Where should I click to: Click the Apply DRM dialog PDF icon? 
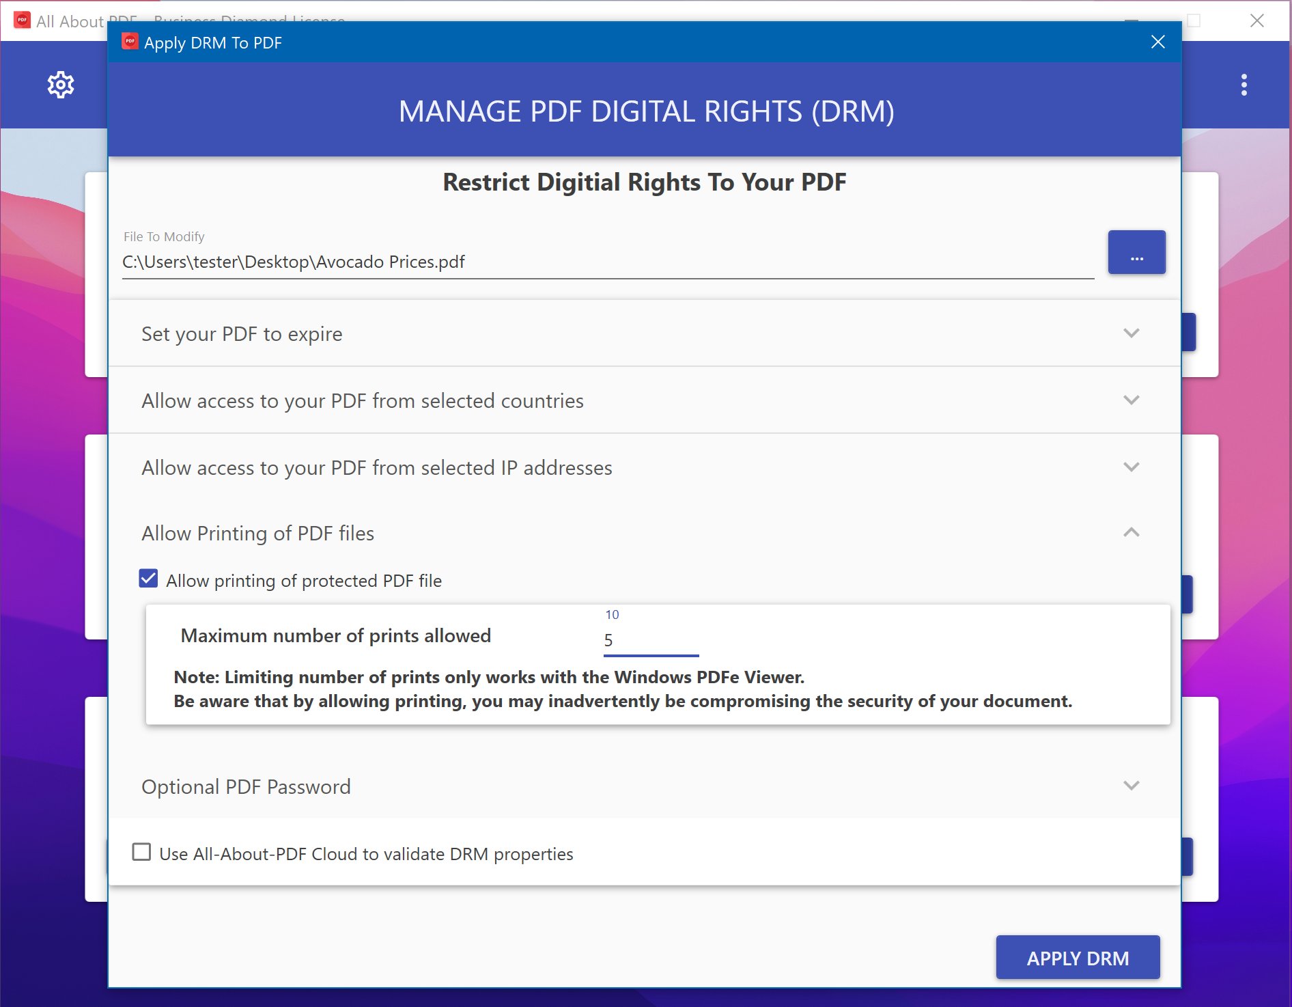pyautogui.click(x=130, y=42)
